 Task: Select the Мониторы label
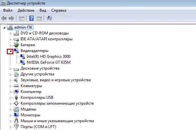[30, 115]
